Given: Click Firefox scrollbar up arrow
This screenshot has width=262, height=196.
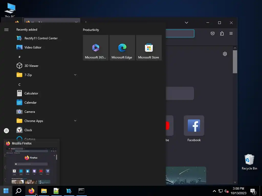Looking at the screenshot, I should tap(235, 48).
